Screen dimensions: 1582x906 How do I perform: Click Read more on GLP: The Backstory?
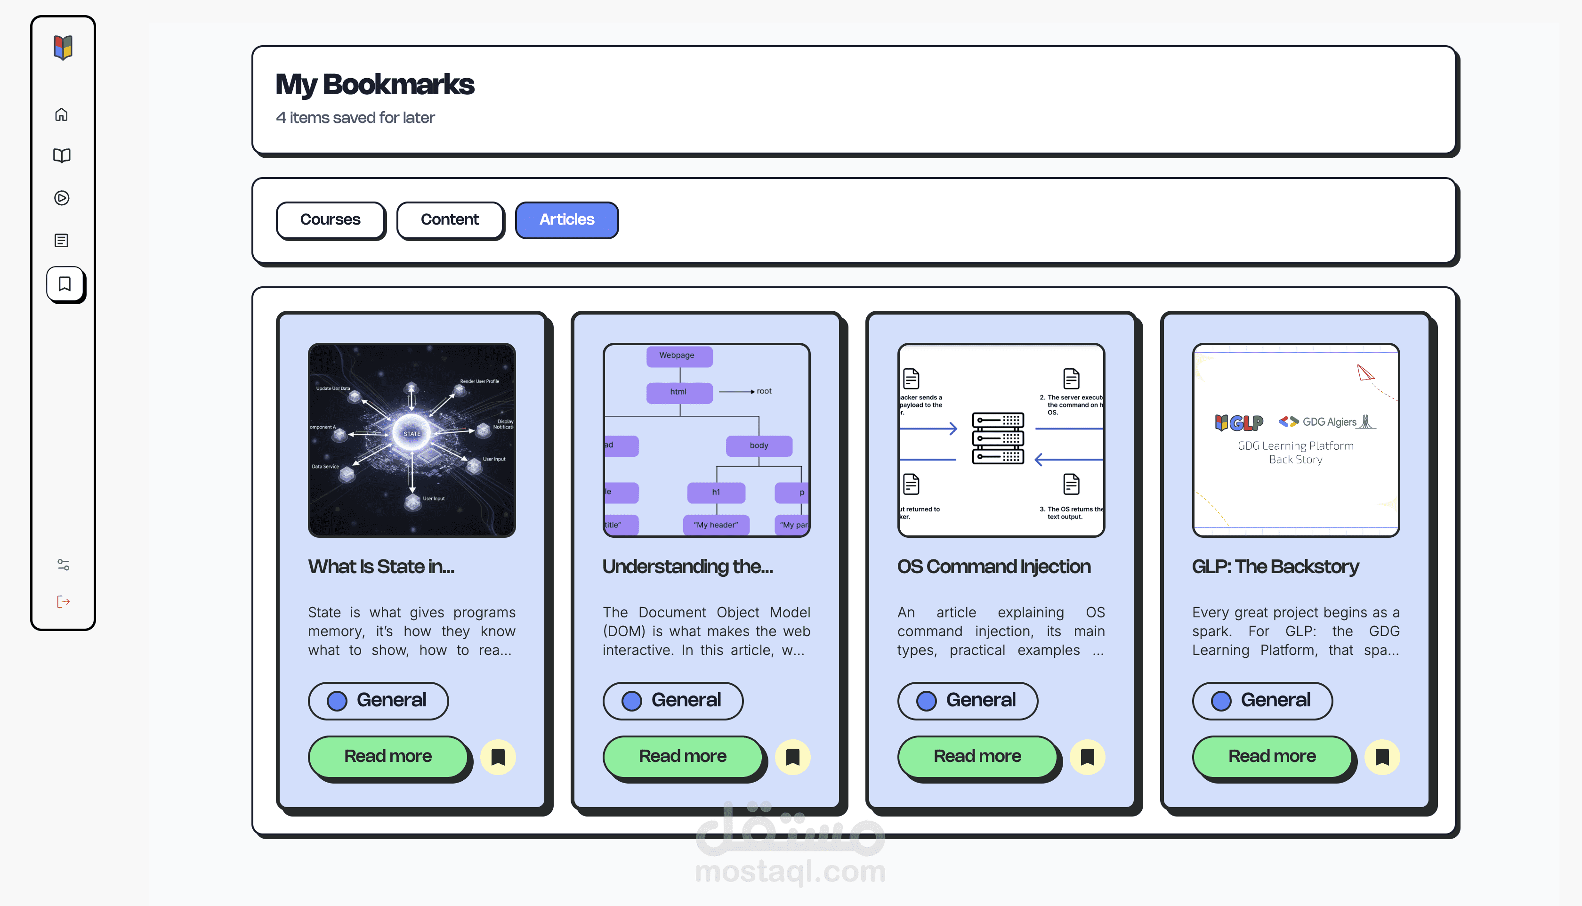coord(1272,756)
